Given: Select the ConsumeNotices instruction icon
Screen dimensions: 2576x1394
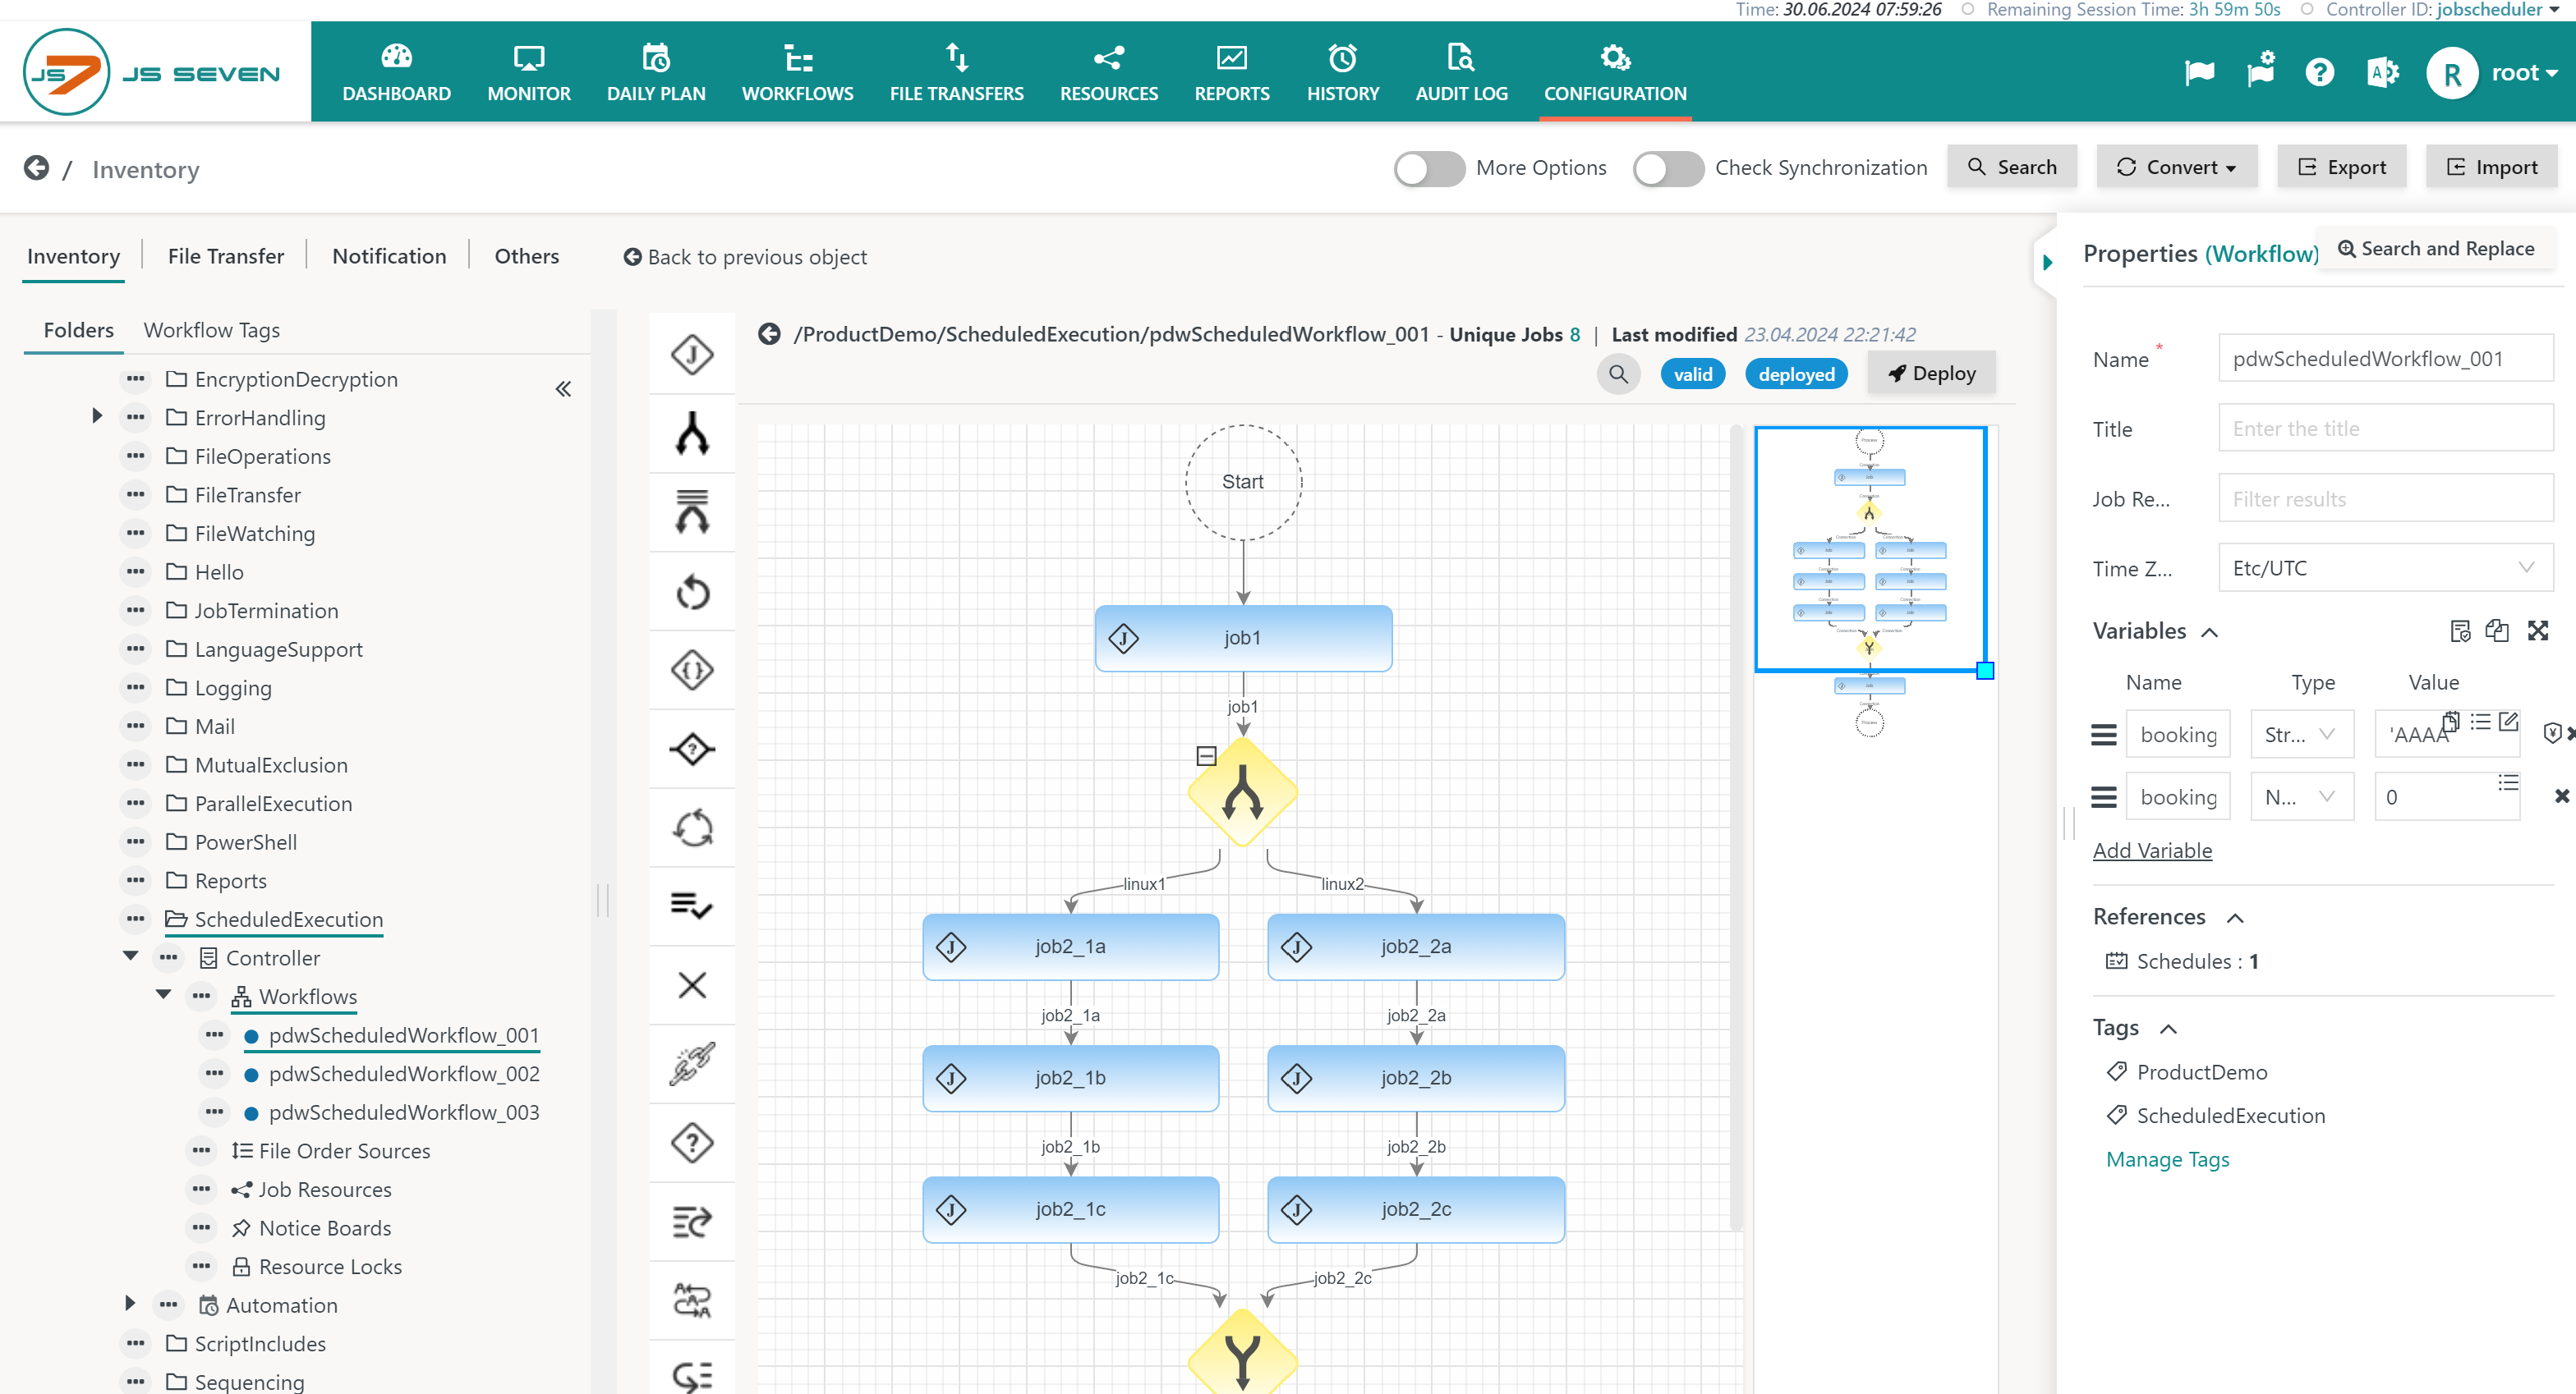Looking at the screenshot, I should pyautogui.click(x=692, y=1300).
